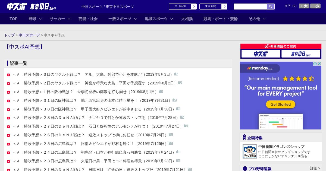Expand the 地域スポーツ dropdown chevron
Viewport: 326px width, 171px height.
[172, 19]
